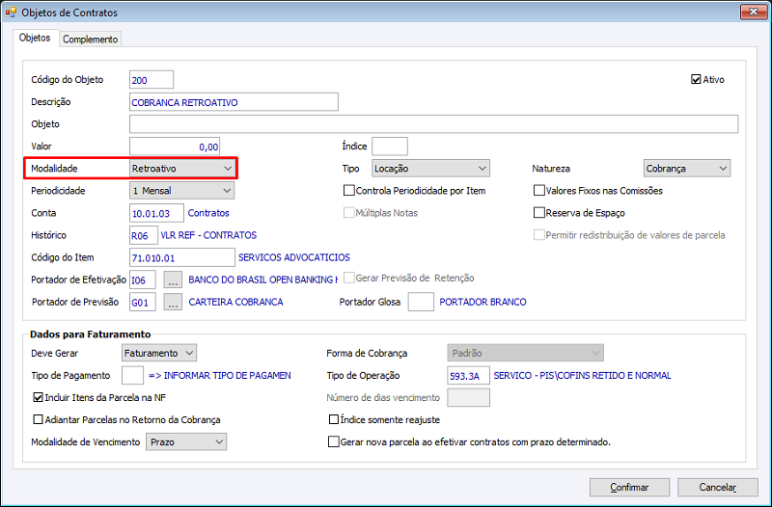Click the Valor field showing 0,00
Viewport: 772px width, 507px height.
[x=175, y=147]
